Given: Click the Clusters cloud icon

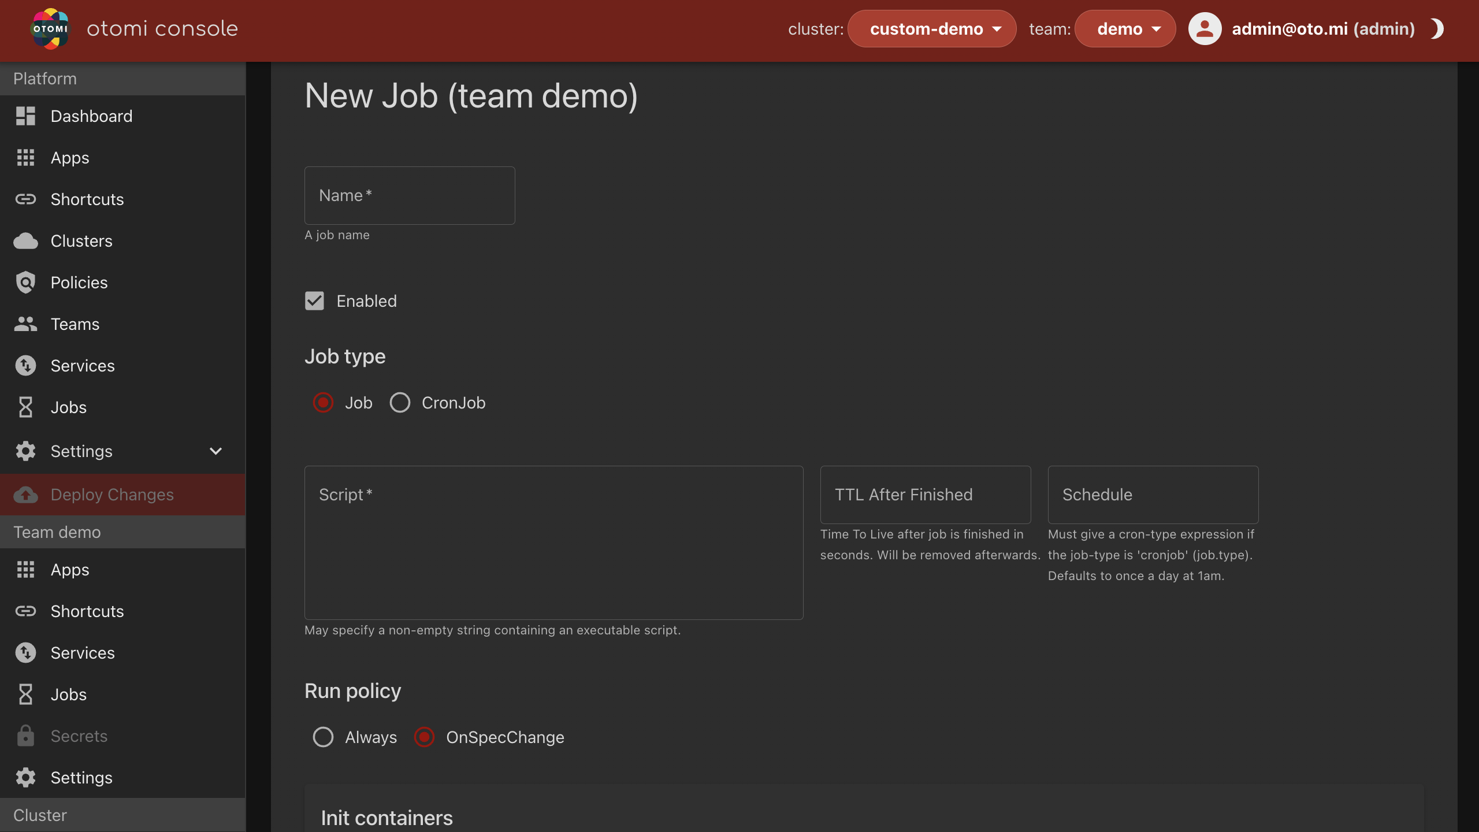Looking at the screenshot, I should [x=25, y=241].
